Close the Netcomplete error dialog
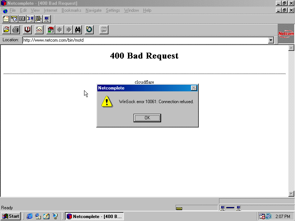295x221 pixels. pyautogui.click(x=194, y=88)
